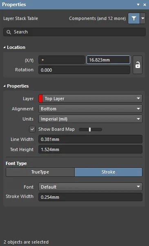This screenshot has width=149, height=246.
Task: Click the Show Board Map size slider
Action: tap(90, 130)
